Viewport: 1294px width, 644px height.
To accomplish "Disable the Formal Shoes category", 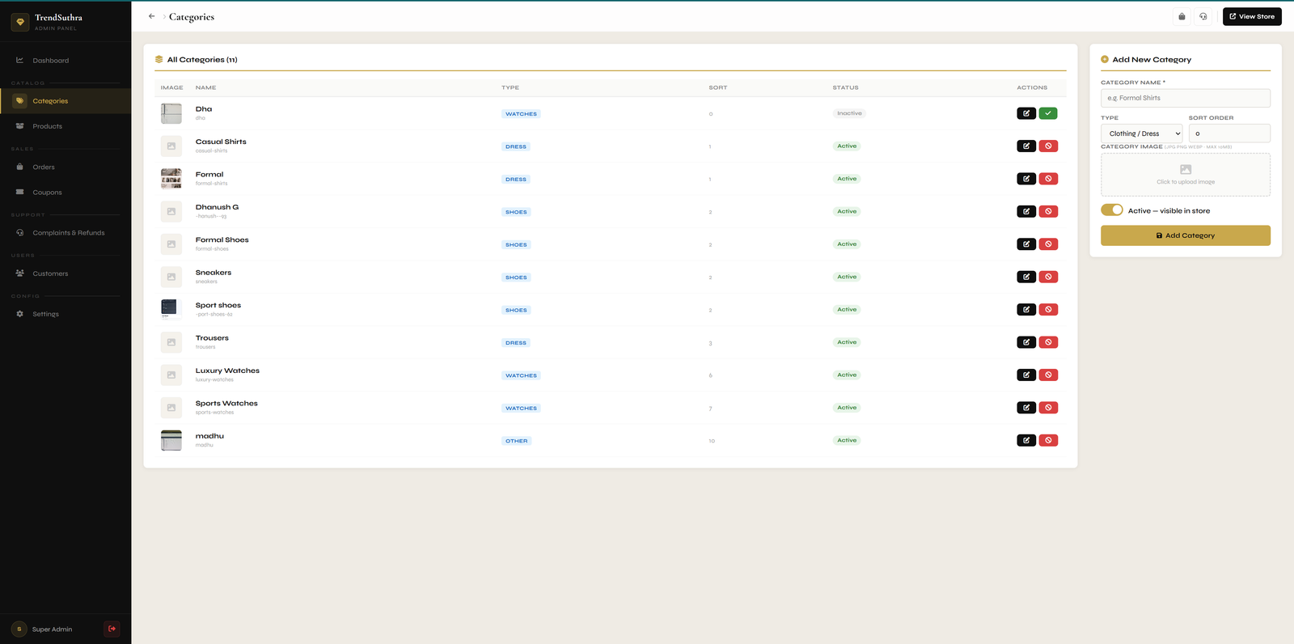I will [x=1048, y=244].
